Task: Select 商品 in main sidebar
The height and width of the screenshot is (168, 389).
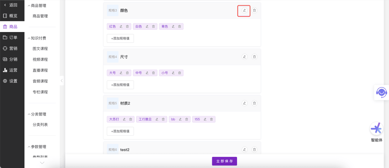Action: point(12,27)
